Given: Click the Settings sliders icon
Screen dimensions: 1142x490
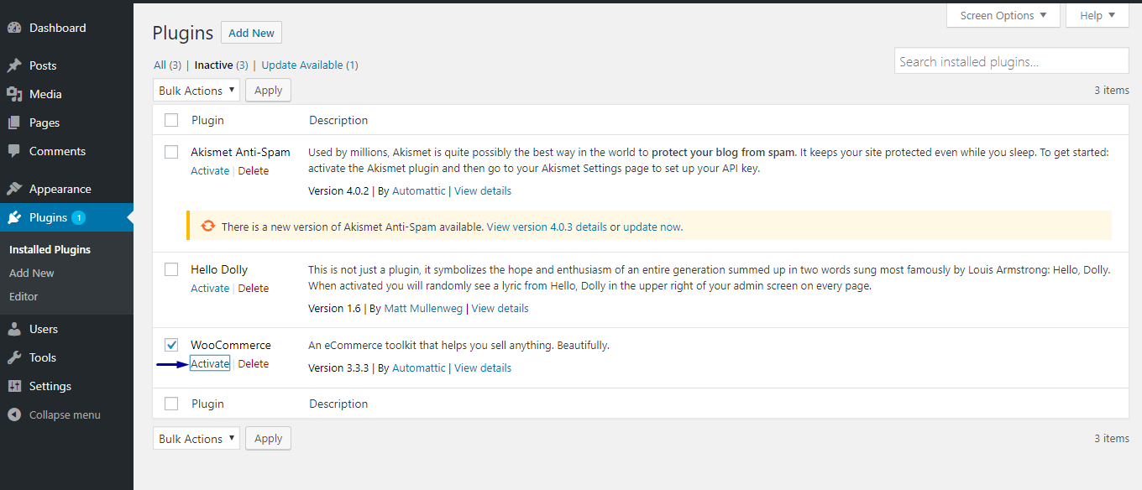Looking at the screenshot, I should pyautogui.click(x=14, y=386).
